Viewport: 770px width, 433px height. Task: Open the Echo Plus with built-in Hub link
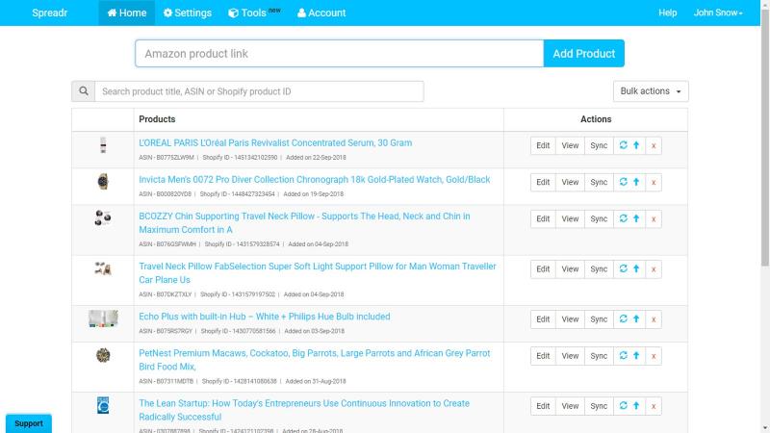(264, 317)
